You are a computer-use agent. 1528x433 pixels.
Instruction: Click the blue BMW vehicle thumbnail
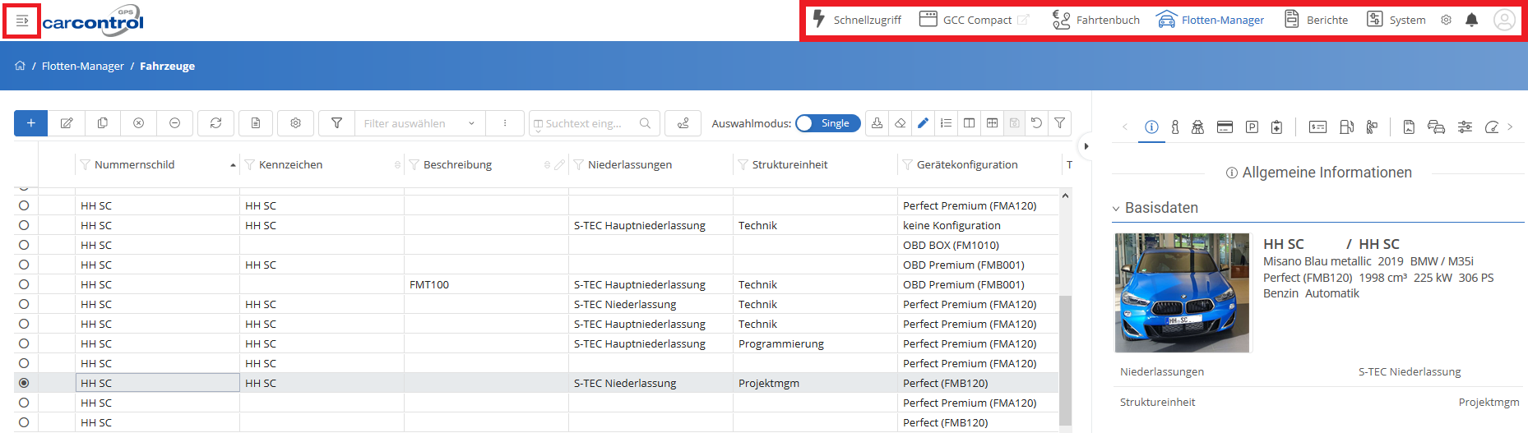click(1181, 293)
